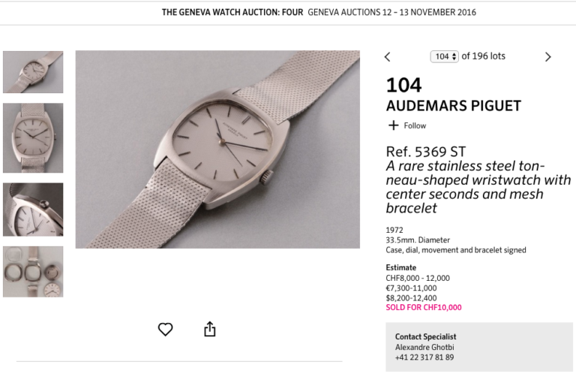
Task: Select first angled watch thumbnail
Action: (x=33, y=72)
